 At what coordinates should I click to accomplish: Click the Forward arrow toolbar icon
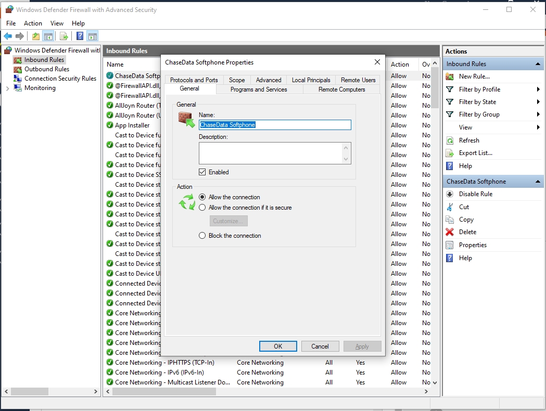coord(20,36)
